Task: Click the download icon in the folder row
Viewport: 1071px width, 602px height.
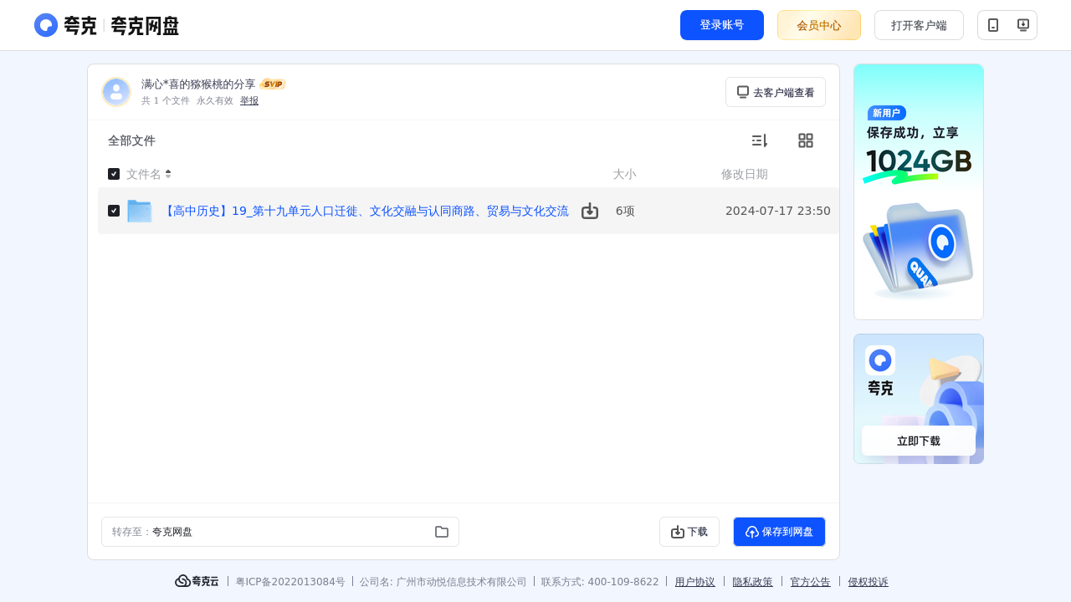Action: pyautogui.click(x=590, y=211)
